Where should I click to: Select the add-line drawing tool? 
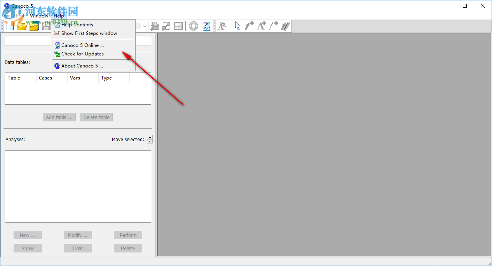[274, 26]
